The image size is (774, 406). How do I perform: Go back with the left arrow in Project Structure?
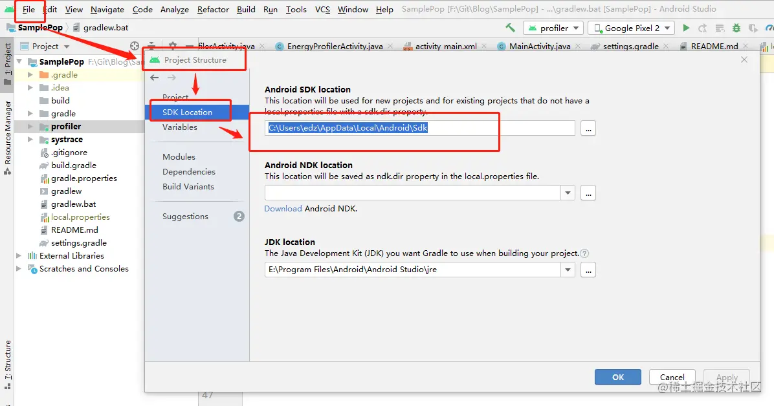155,78
